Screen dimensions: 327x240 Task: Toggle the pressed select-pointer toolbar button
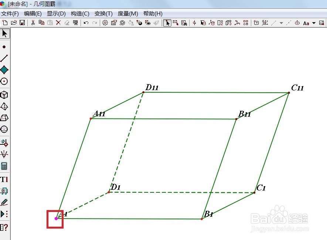(167, 23)
